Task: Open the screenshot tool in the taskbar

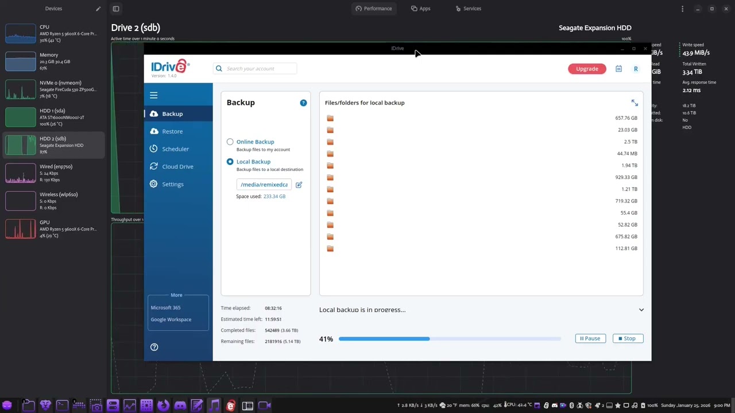Action: [96, 406]
